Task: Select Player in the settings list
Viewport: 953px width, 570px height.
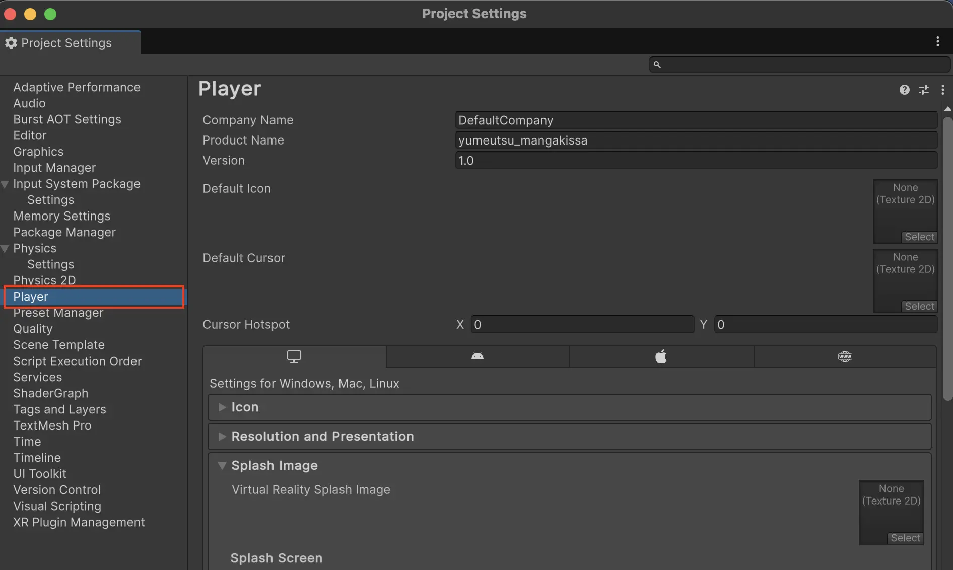Action: point(94,297)
